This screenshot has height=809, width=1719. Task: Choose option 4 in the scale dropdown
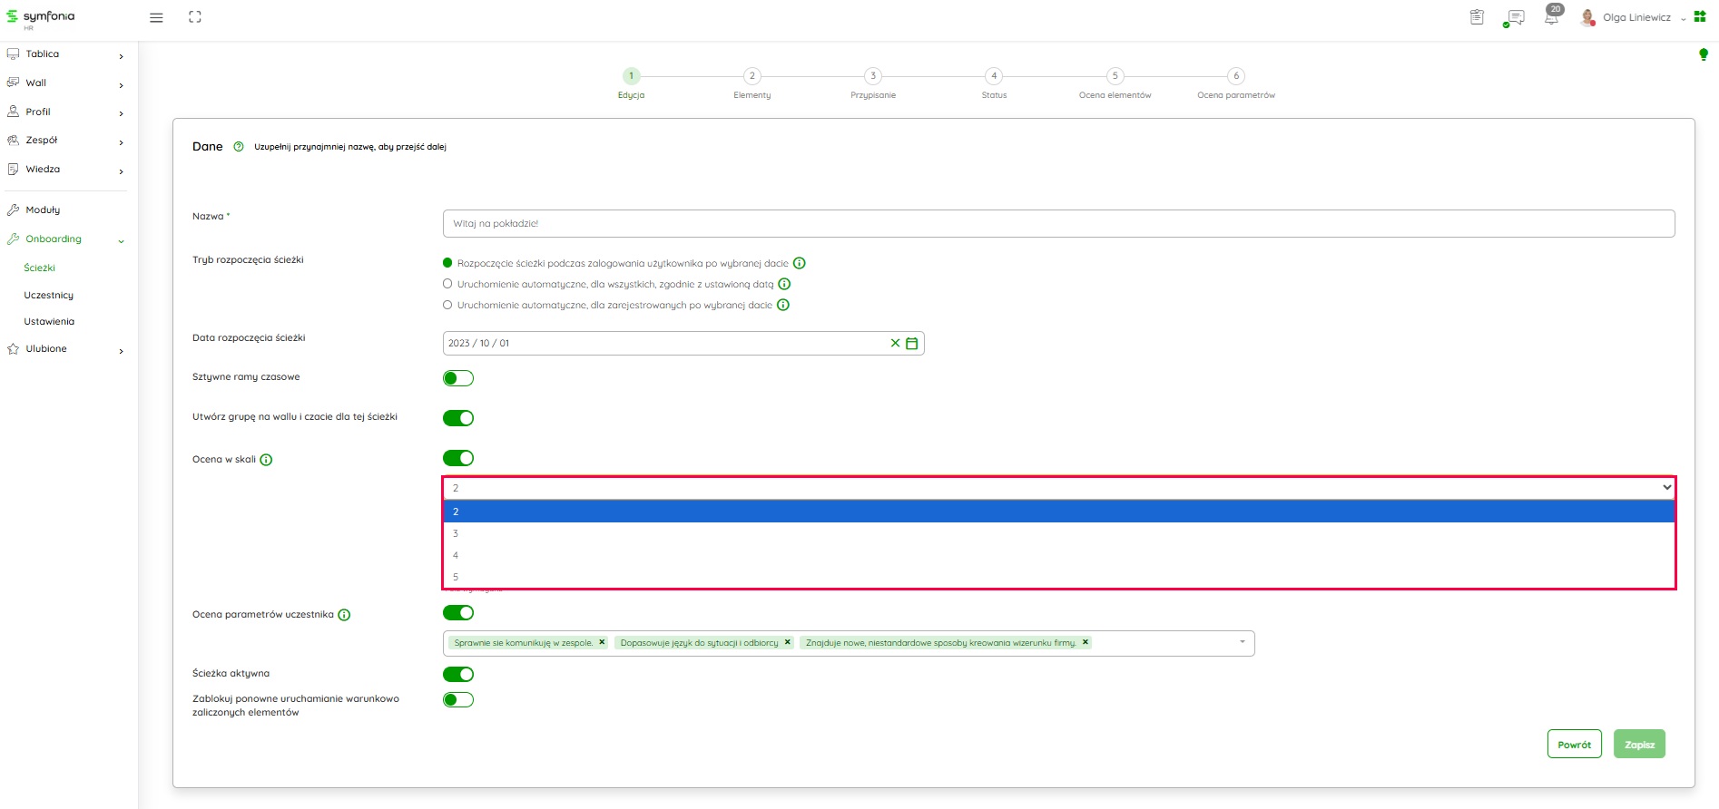456,555
